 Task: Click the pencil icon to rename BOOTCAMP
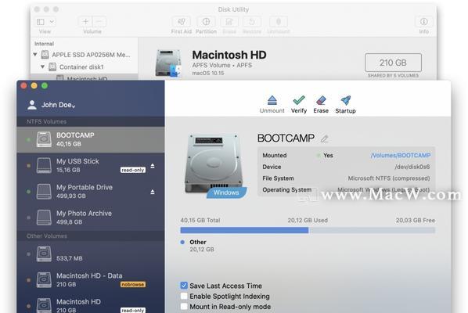tap(325, 139)
